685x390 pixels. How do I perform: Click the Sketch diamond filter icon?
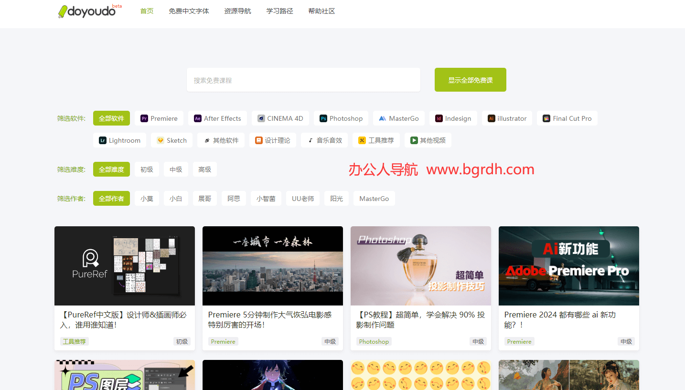[x=160, y=140]
